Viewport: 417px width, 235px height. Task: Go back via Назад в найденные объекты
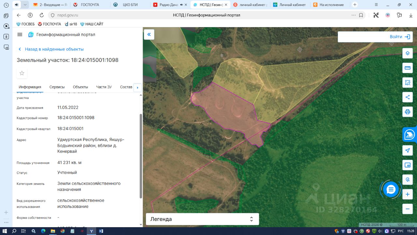pyautogui.click(x=51, y=49)
